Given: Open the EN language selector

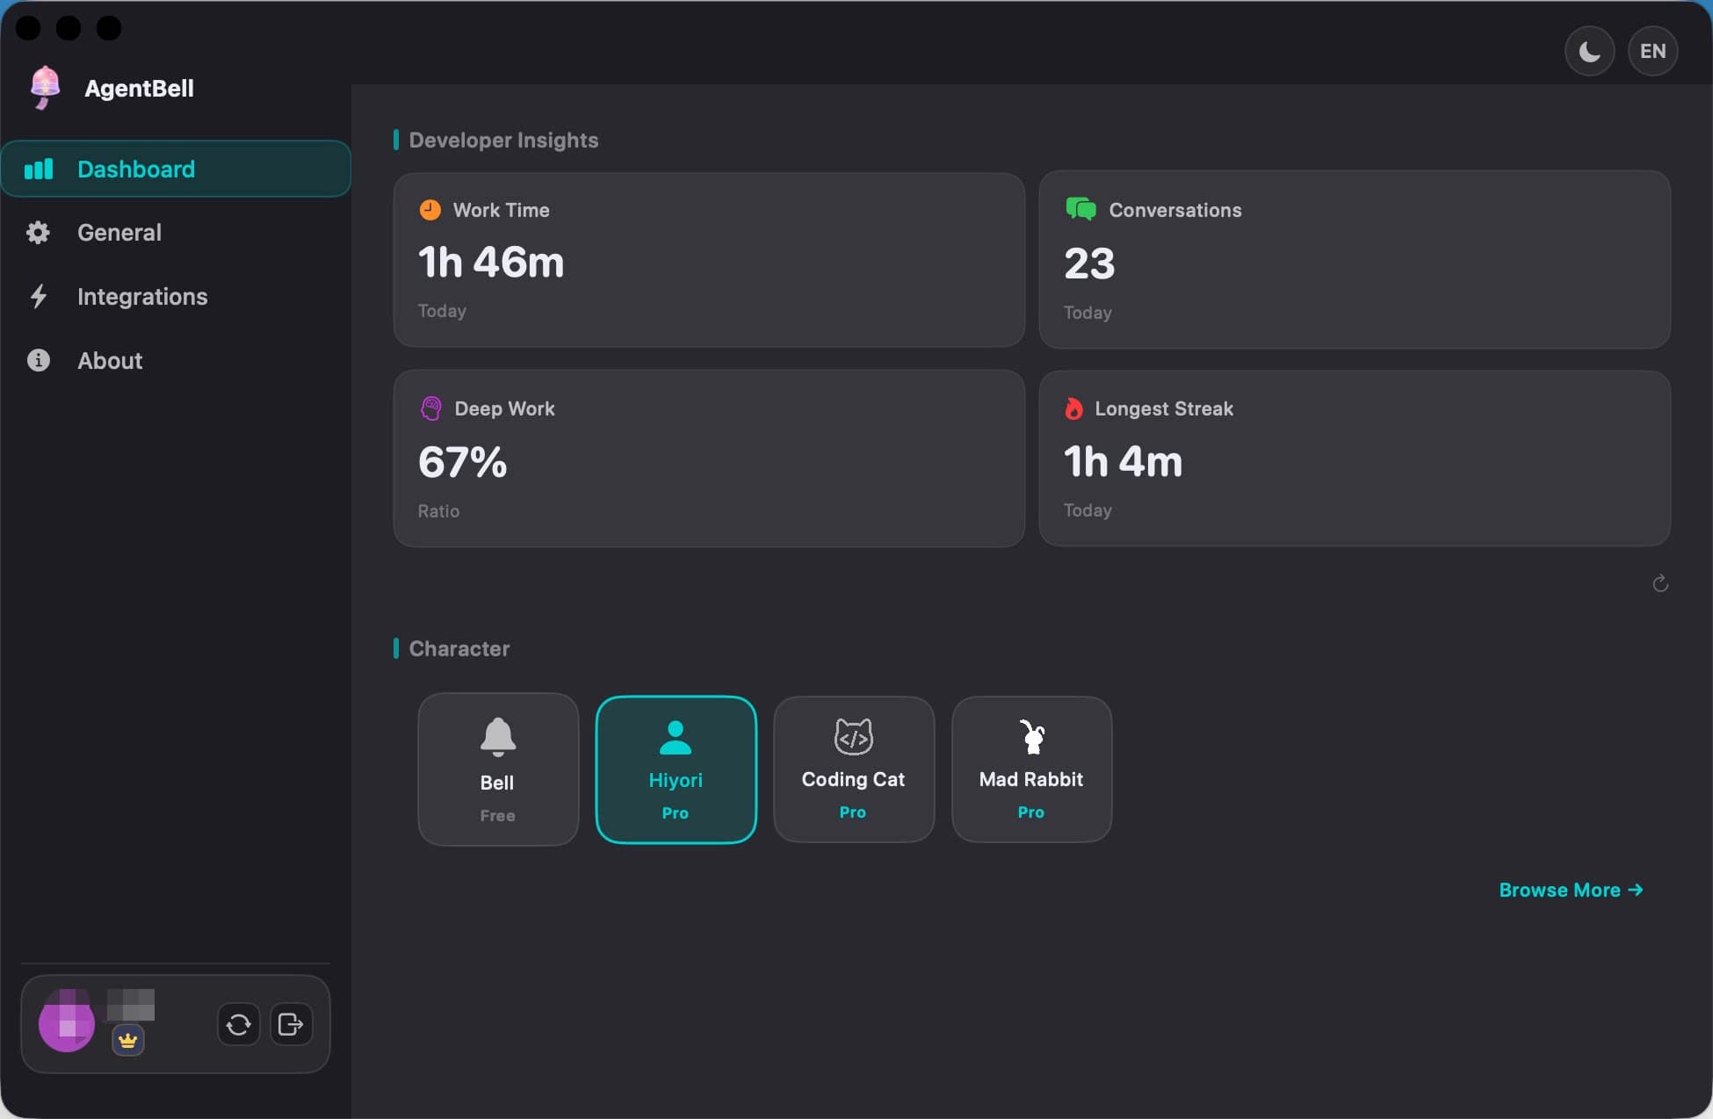Looking at the screenshot, I should tap(1652, 50).
